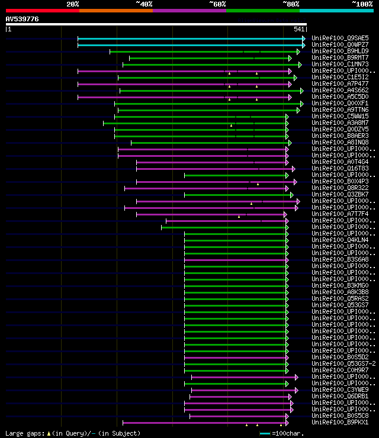Select the UniRef100_A0T4G4 label
This screenshot has width=379, height=438.
(x=340, y=162)
